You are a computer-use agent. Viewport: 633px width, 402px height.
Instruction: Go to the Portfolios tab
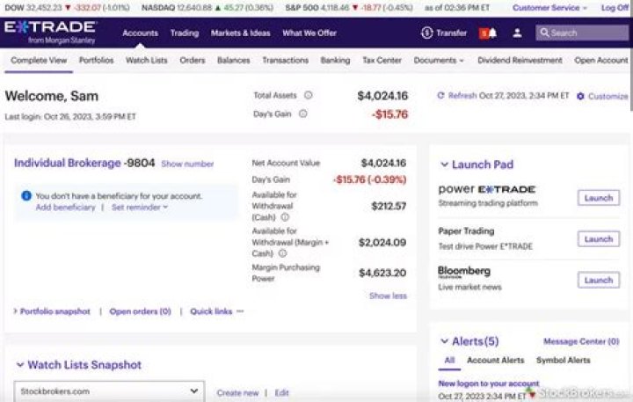point(96,60)
